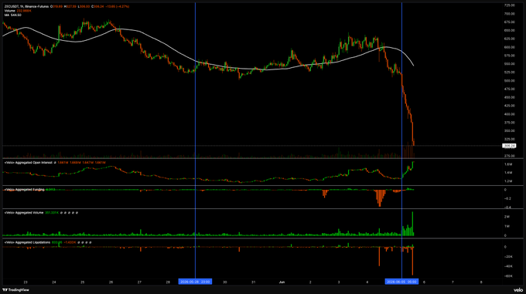The width and height of the screenshot is (526, 294).
Task: Click the 400.00 price axis label
Action: 509,114
